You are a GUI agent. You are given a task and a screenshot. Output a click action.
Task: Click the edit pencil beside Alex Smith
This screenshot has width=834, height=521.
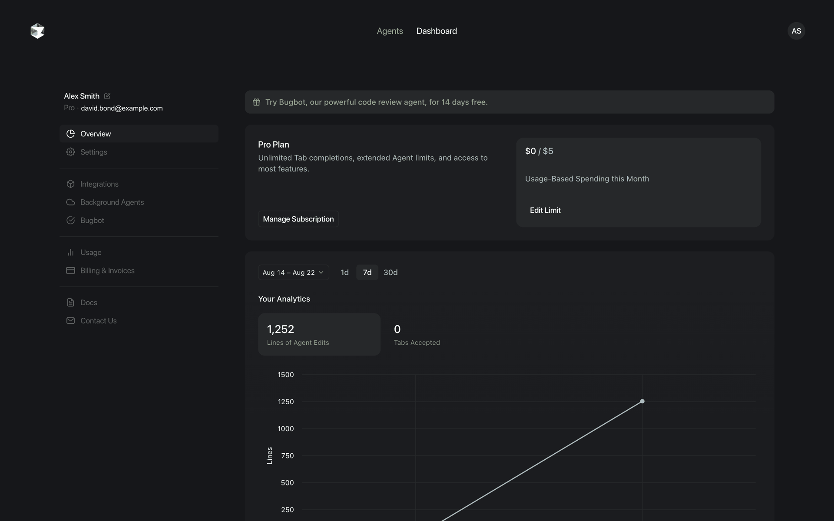(107, 96)
